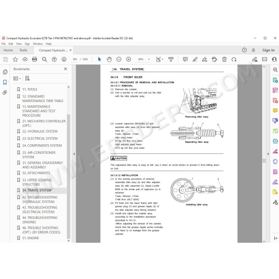Image resolution: width=279 pixels, height=279 pixels.
Task: Click the Delete trash icon
Action: (x=224, y=59)
